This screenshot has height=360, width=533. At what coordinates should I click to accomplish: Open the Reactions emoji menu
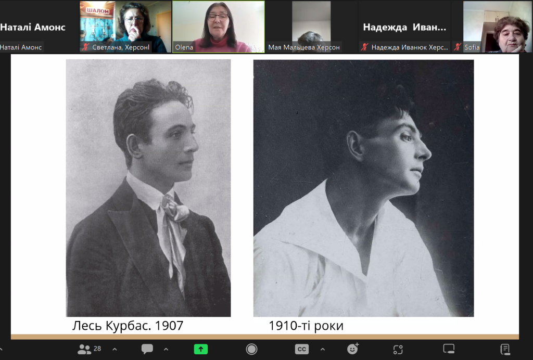[353, 349]
